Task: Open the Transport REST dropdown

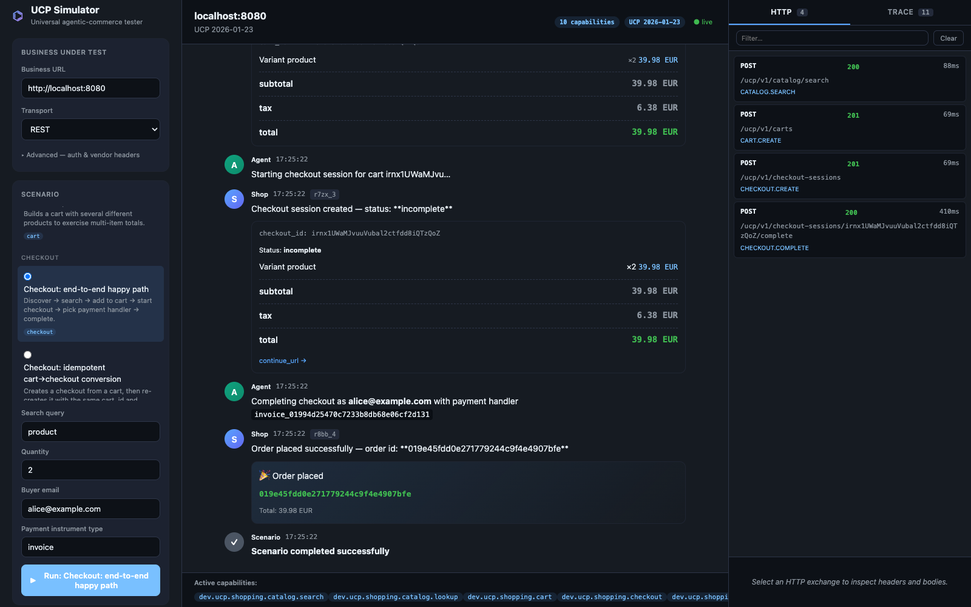Action: [x=90, y=129]
